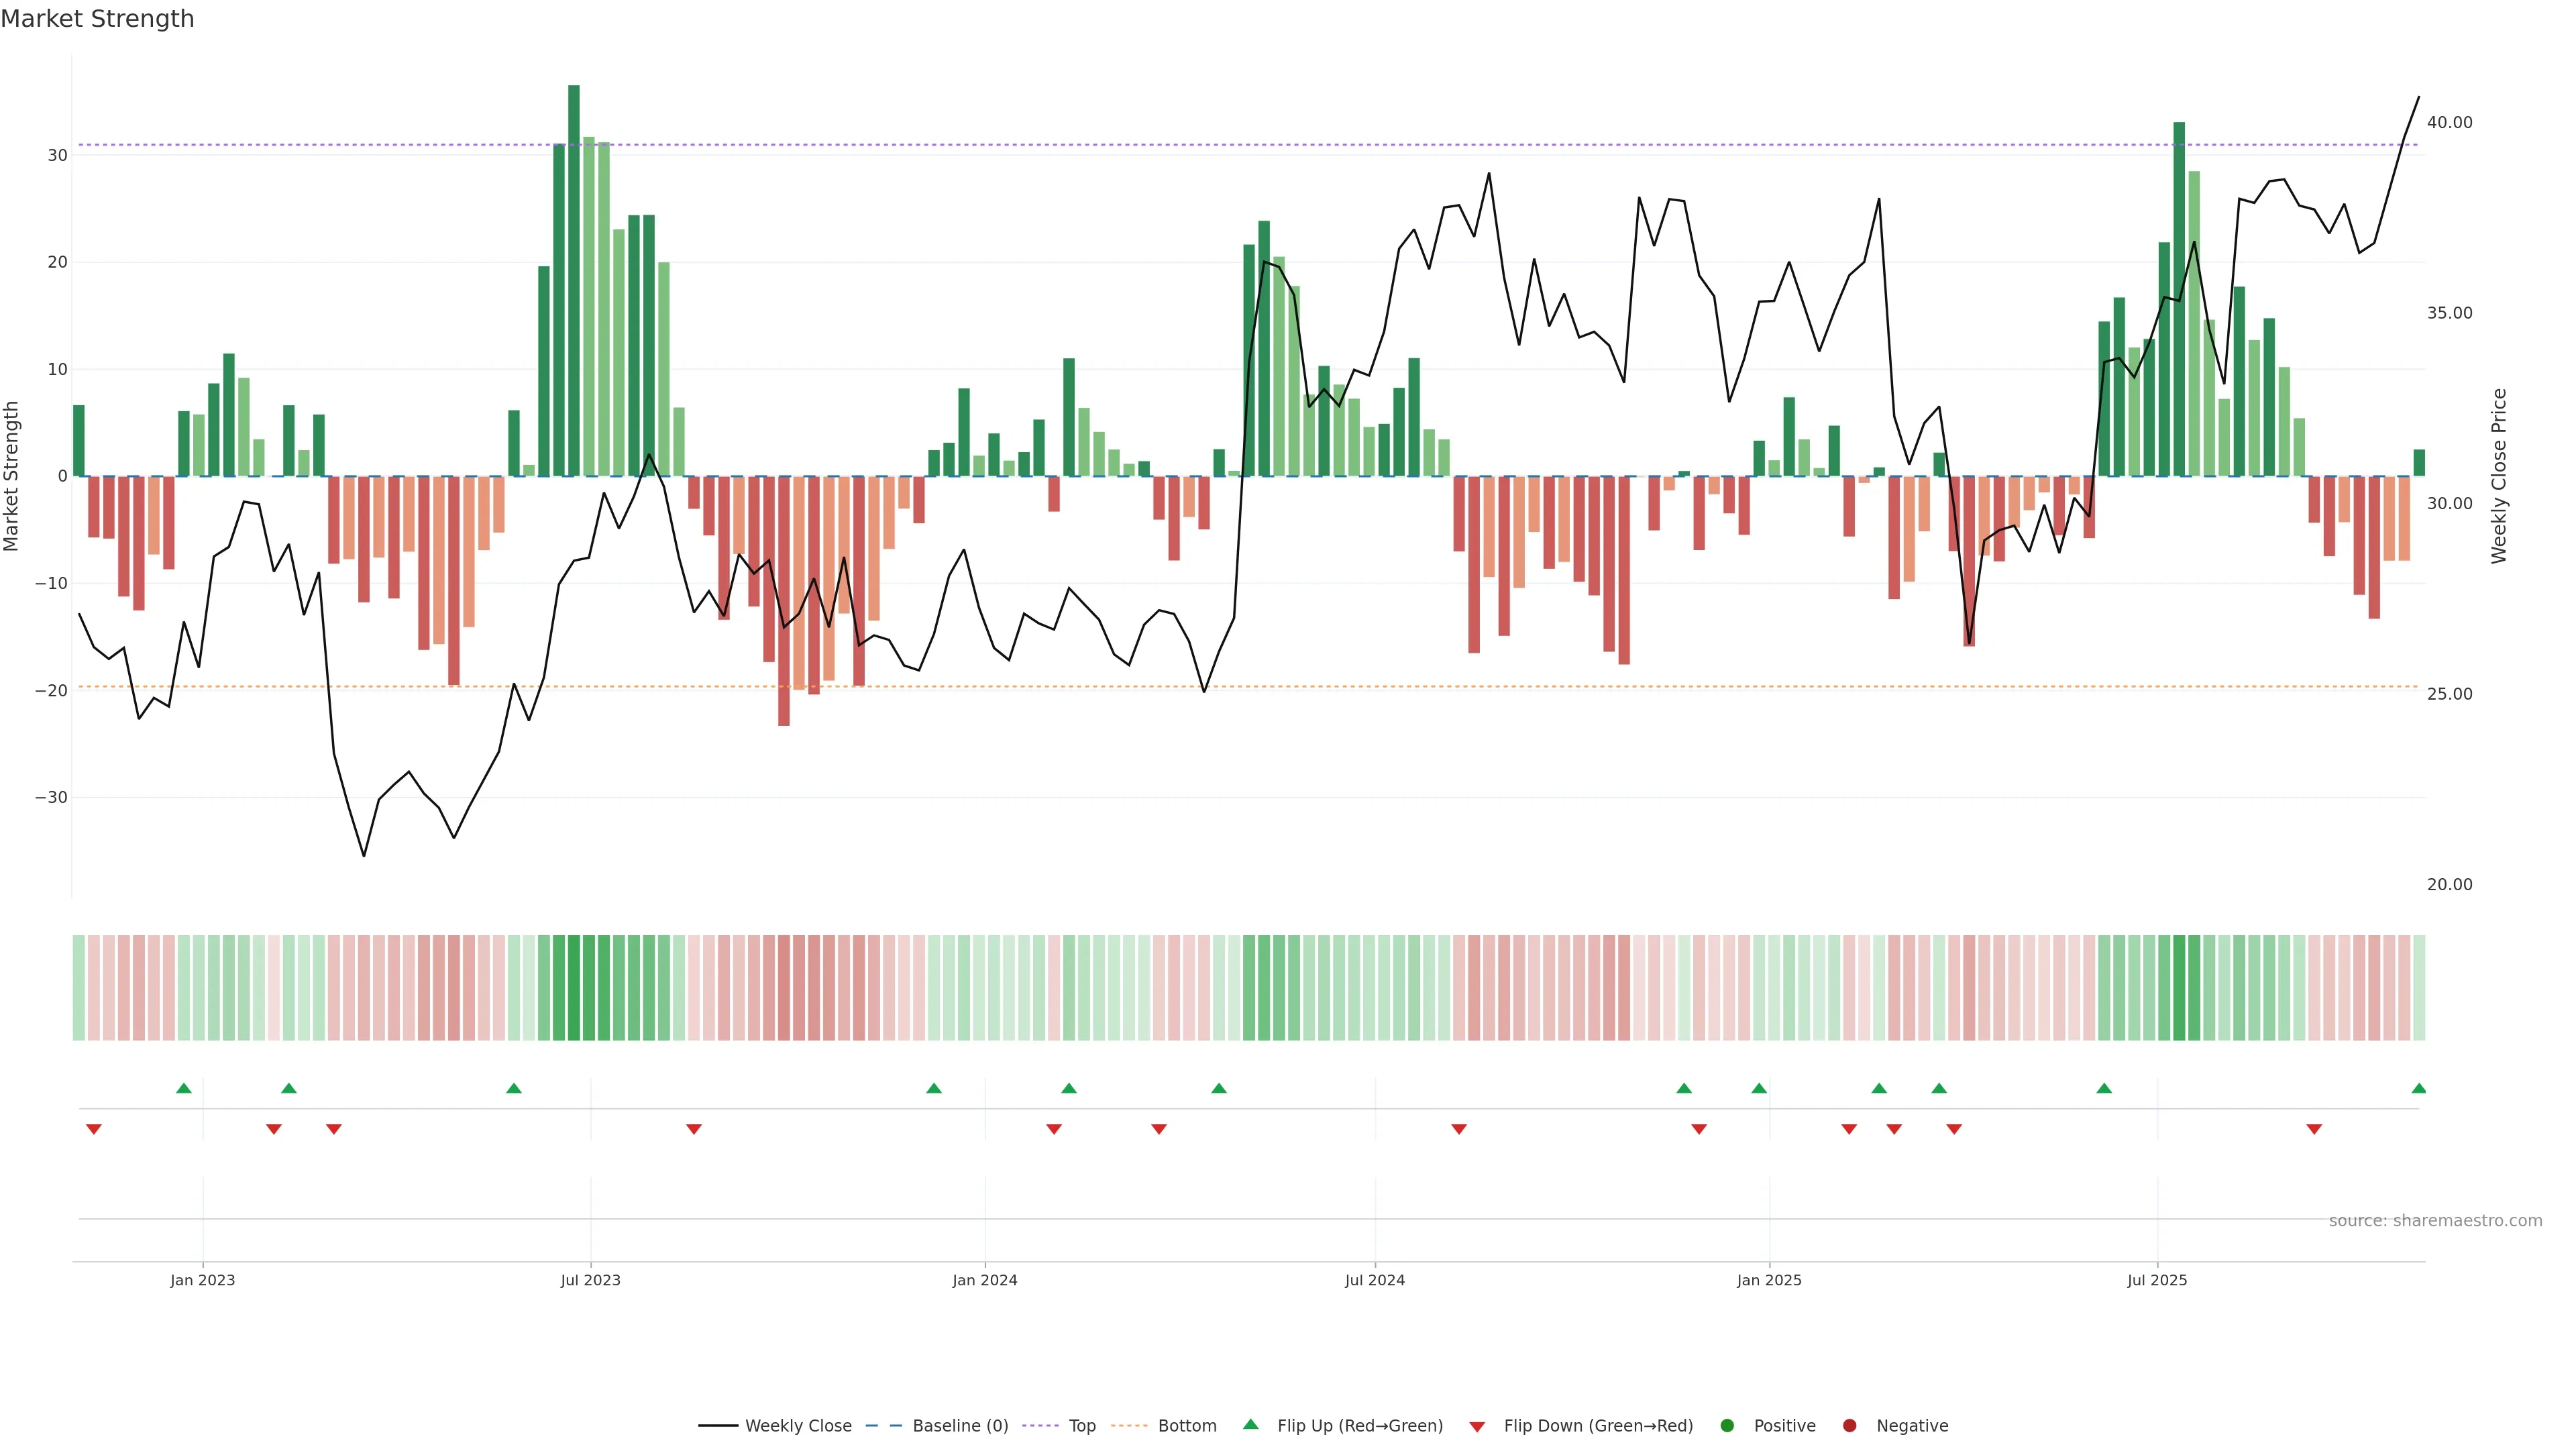2576x1449 pixels.
Task: Click the rightmost red flip-down triangle marker
Action: click(2314, 1129)
